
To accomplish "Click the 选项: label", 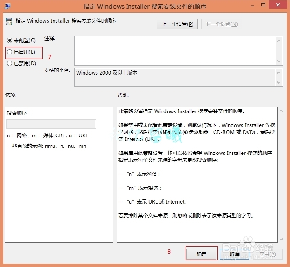I will 11,95.
